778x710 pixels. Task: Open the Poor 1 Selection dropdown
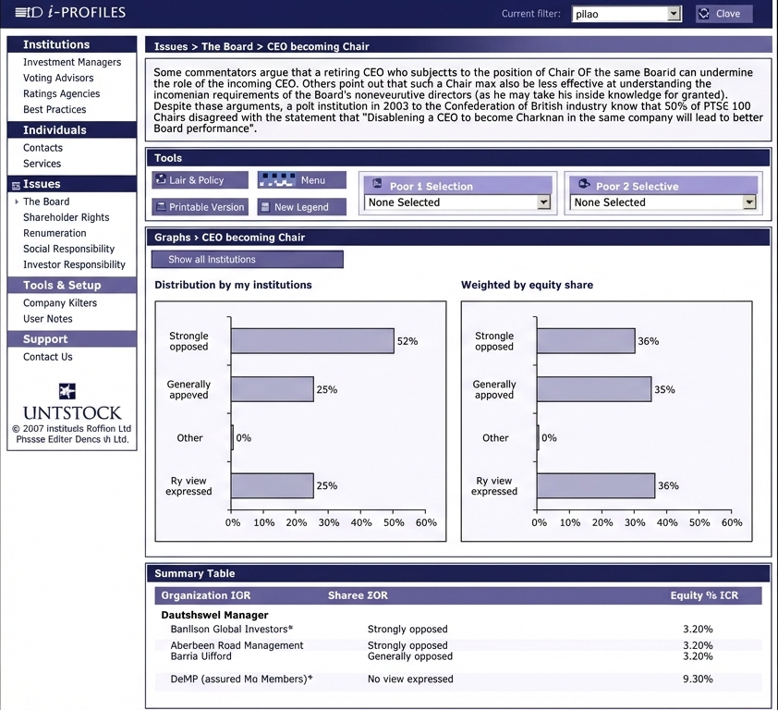(x=543, y=202)
